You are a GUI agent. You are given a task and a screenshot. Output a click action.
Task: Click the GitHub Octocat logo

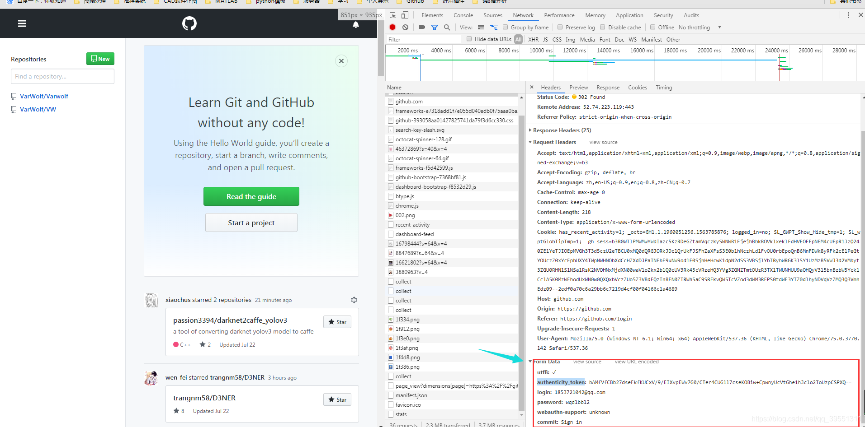[189, 23]
